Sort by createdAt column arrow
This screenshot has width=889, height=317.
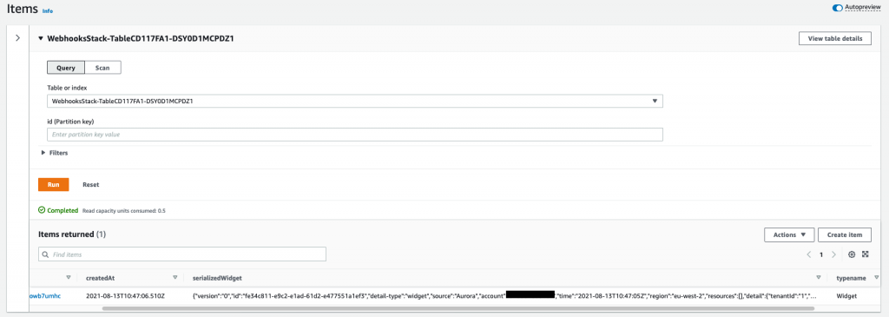175,278
